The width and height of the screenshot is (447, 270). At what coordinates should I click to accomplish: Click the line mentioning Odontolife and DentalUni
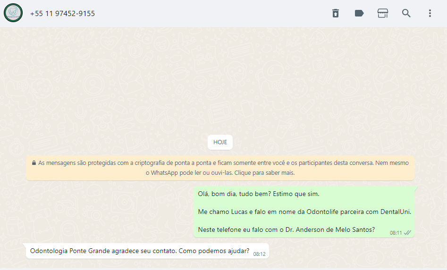(304, 212)
